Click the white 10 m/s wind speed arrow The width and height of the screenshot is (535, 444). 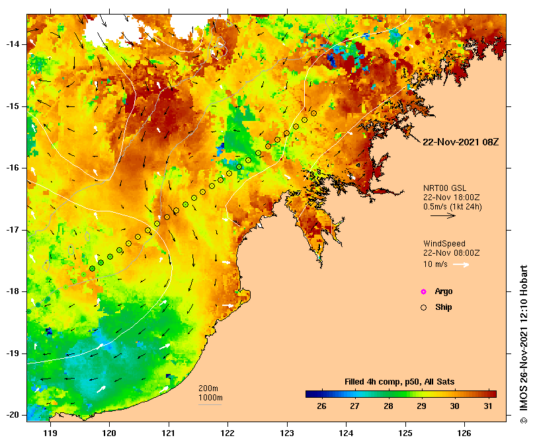click(x=462, y=264)
